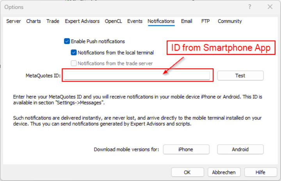Go to the OpenCL tab
Screen dimensions: 281x181
[x=113, y=21]
